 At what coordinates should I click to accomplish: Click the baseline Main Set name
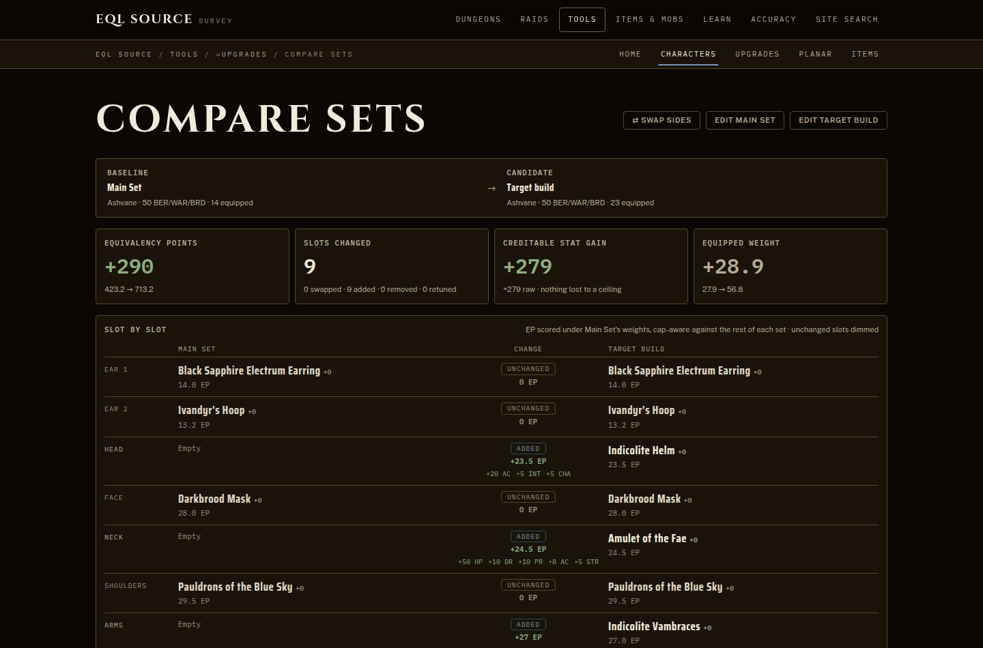pos(124,188)
